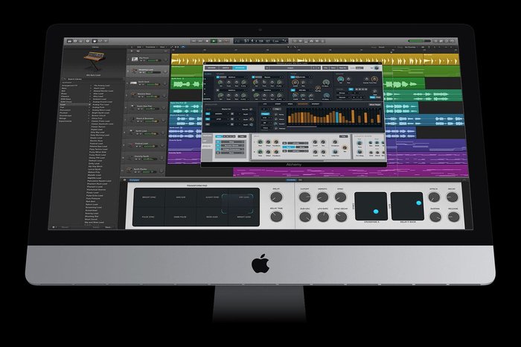Screen dimensions: 521x347
Task: Click the synthesizer thumbnail image in Library
Action: 94,61
